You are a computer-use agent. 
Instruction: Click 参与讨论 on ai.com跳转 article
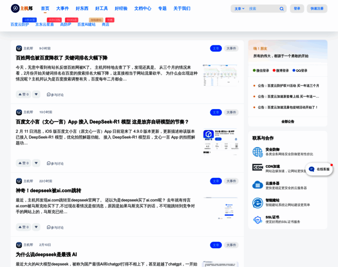click(55, 227)
